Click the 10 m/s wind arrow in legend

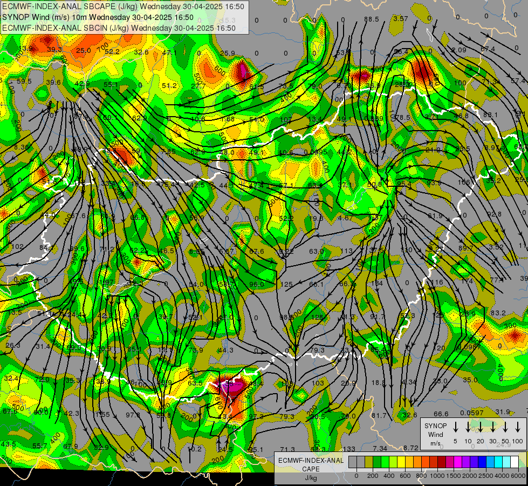468,427
